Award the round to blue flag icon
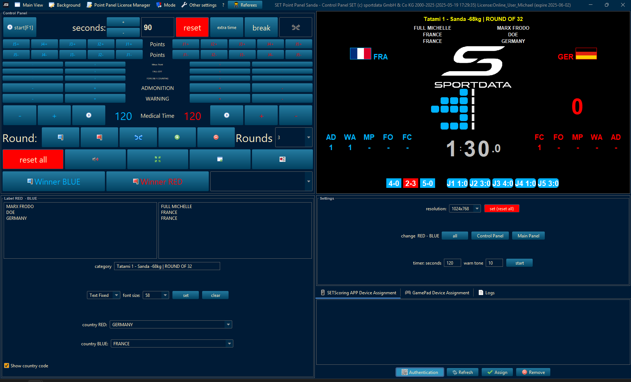This screenshot has height=382, width=631. click(61, 137)
